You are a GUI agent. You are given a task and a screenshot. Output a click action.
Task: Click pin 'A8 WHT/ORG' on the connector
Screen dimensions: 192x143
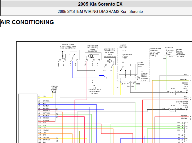pos(44,113)
